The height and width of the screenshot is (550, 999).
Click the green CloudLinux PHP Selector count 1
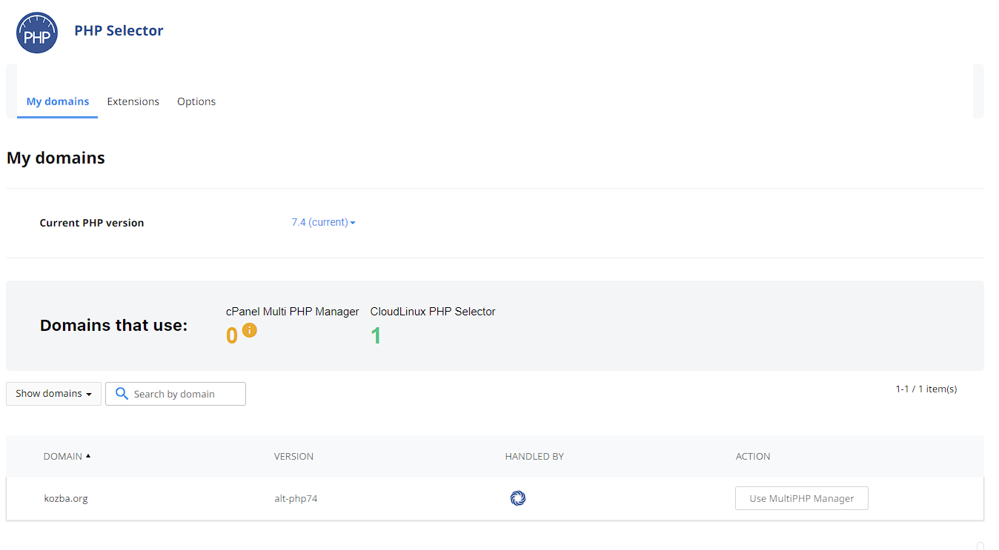pyautogui.click(x=376, y=335)
